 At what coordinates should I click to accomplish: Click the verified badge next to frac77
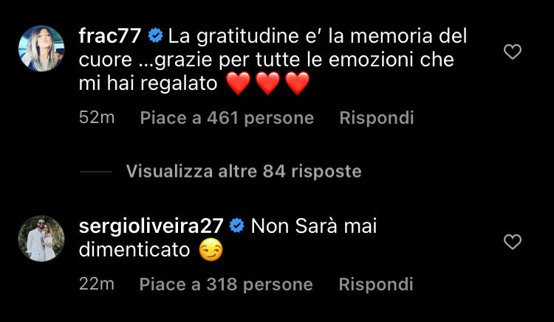155,36
